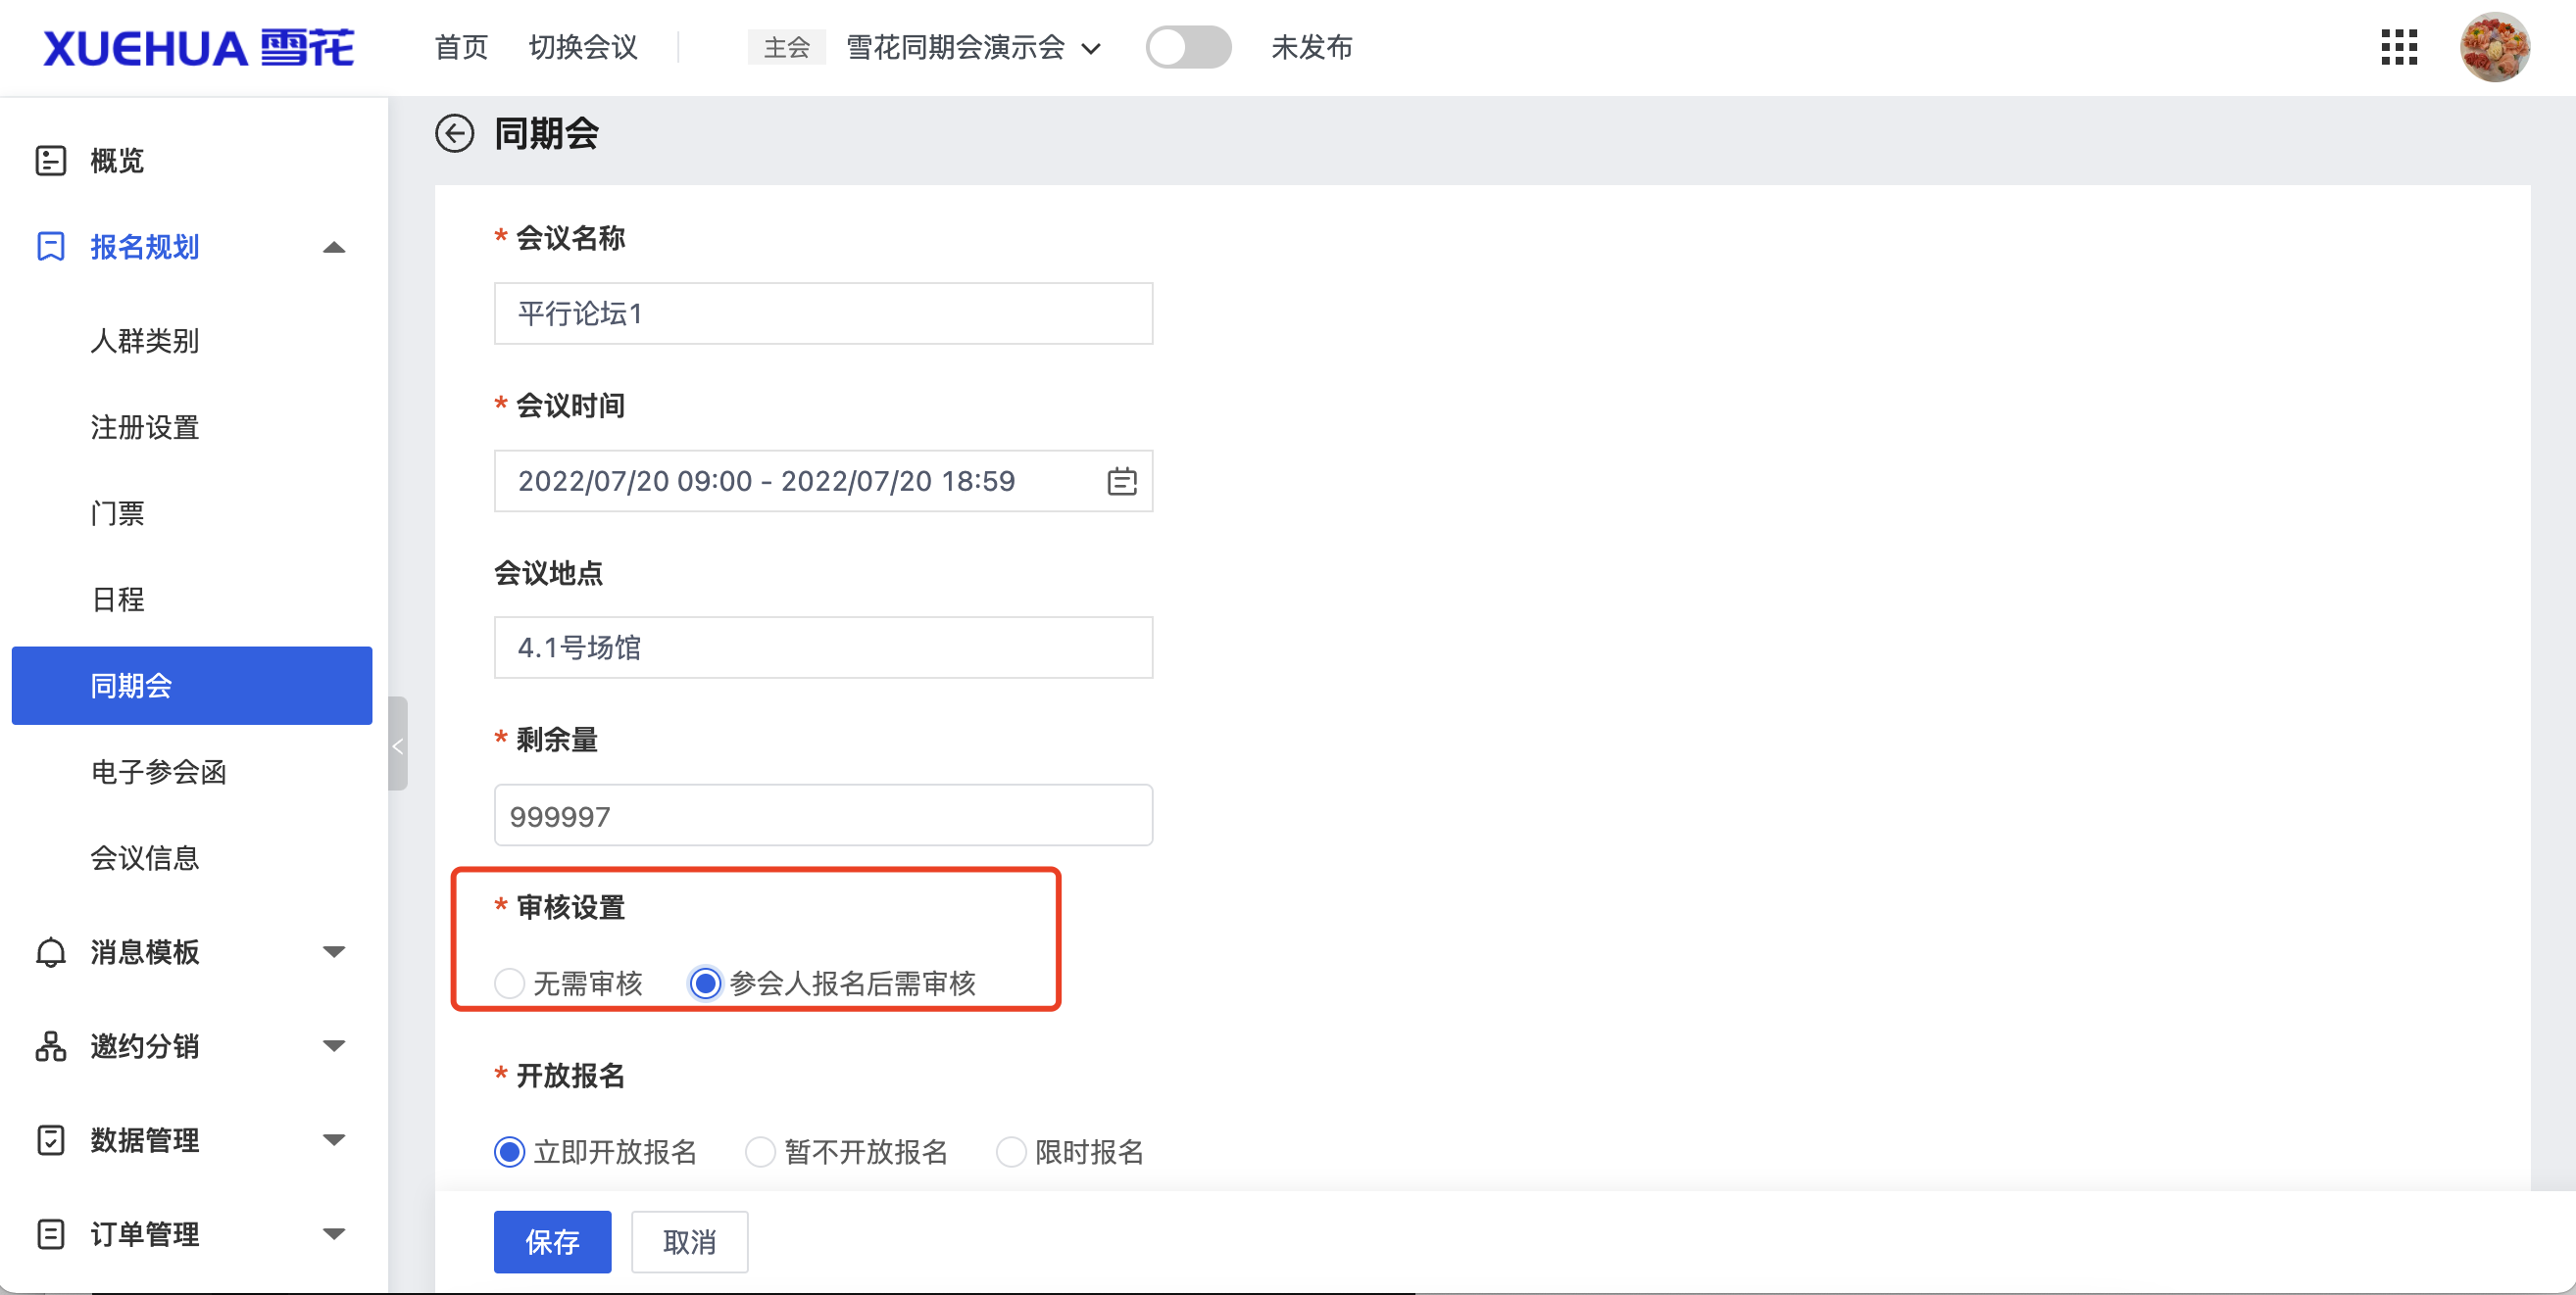Collapse the sidebar with the handle

398,744
